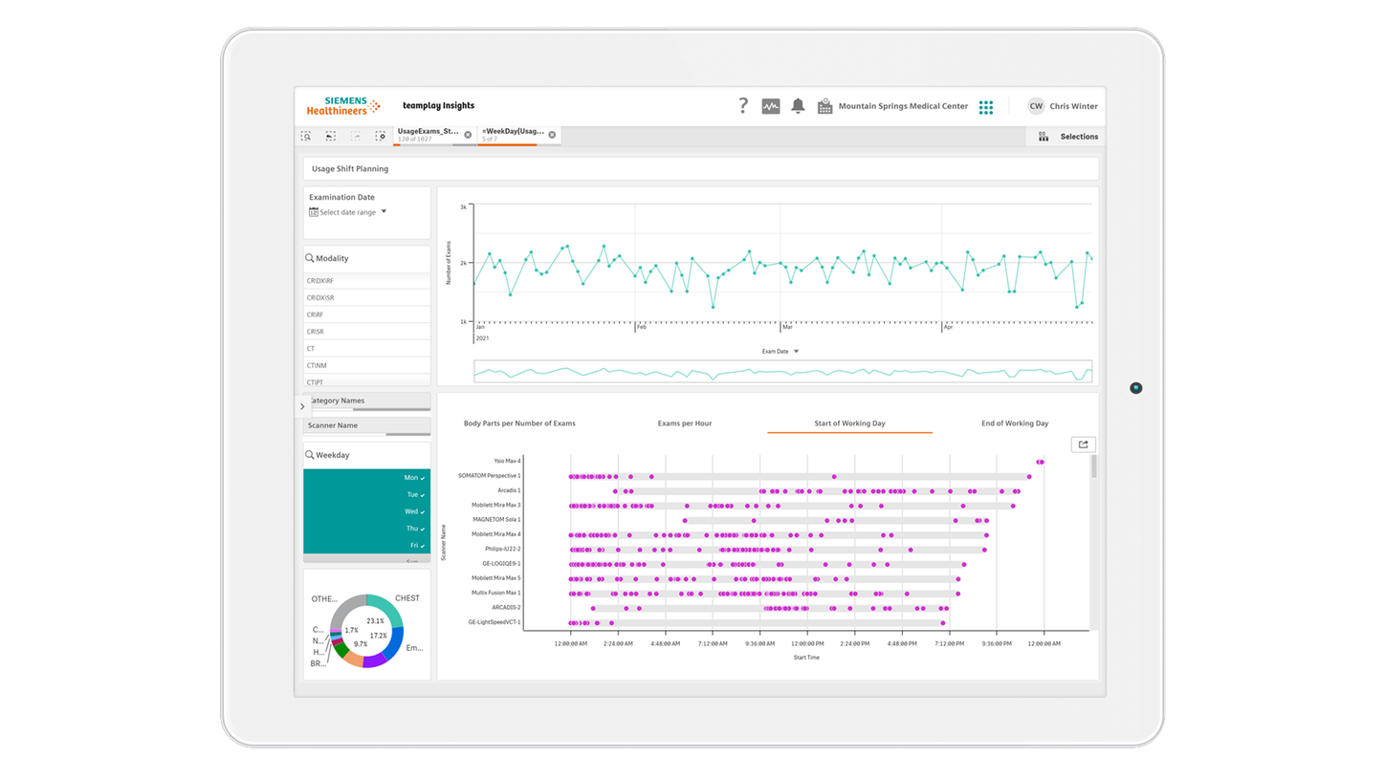Click the export chart icon

pyautogui.click(x=1083, y=444)
